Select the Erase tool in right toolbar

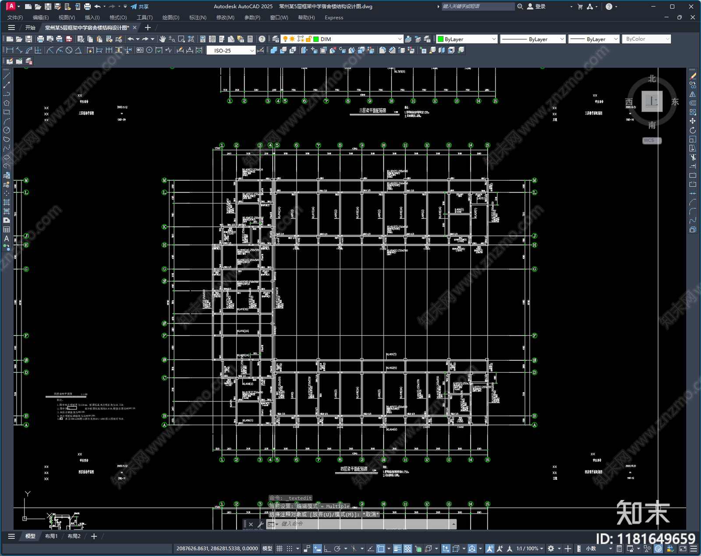coord(693,76)
